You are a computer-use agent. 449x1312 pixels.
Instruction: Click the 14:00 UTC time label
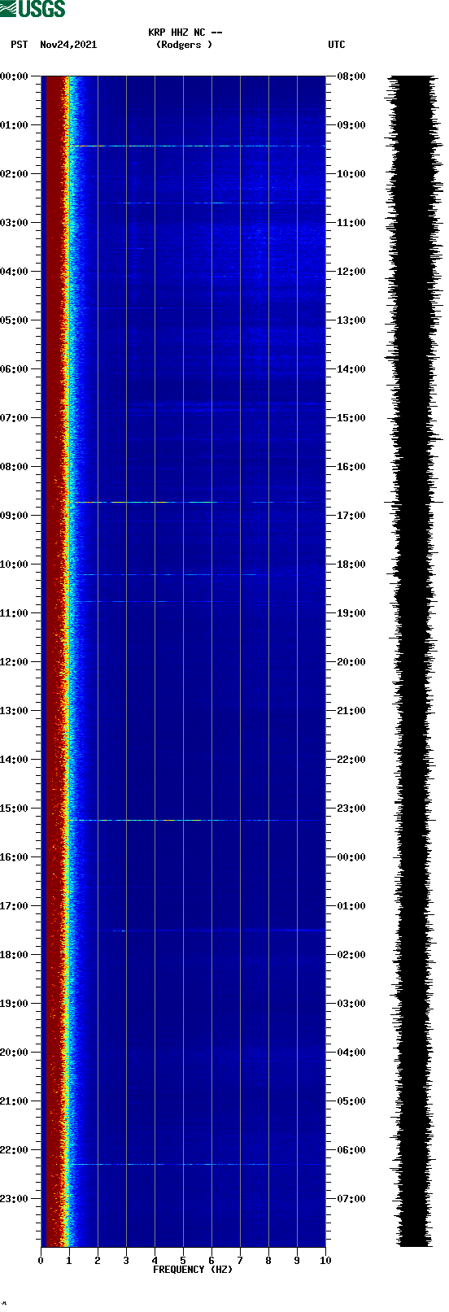click(x=351, y=369)
